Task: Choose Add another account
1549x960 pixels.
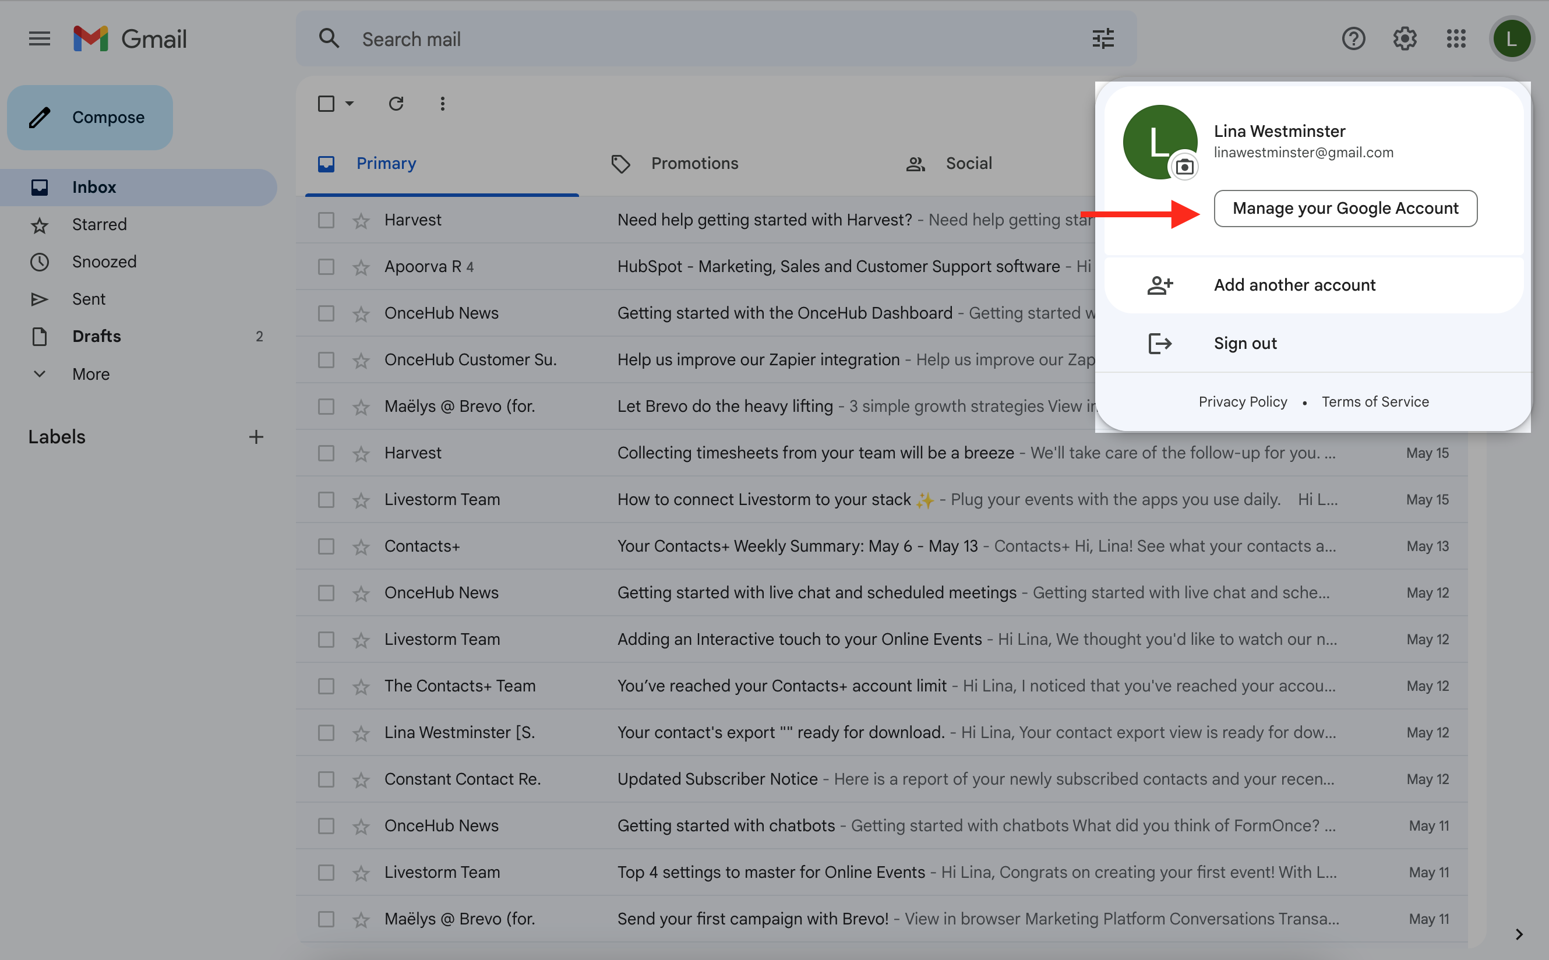Action: point(1314,285)
